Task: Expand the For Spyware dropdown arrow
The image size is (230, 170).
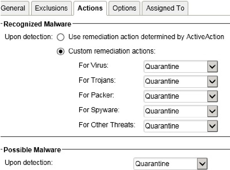Action: pyautogui.click(x=212, y=111)
